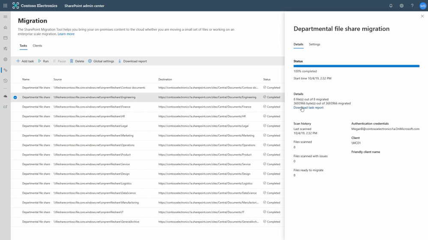Image resolution: width=428 pixels, height=240 pixels.
Task: Select the Marketing source path row
Action: point(94,135)
